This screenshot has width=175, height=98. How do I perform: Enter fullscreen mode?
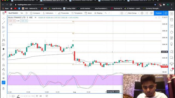[147, 13]
